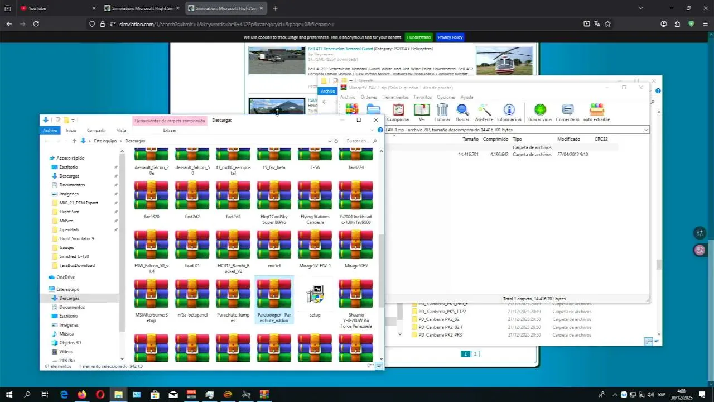
Task: Open the WinRAR archive path dropdown
Action: [x=646, y=130]
